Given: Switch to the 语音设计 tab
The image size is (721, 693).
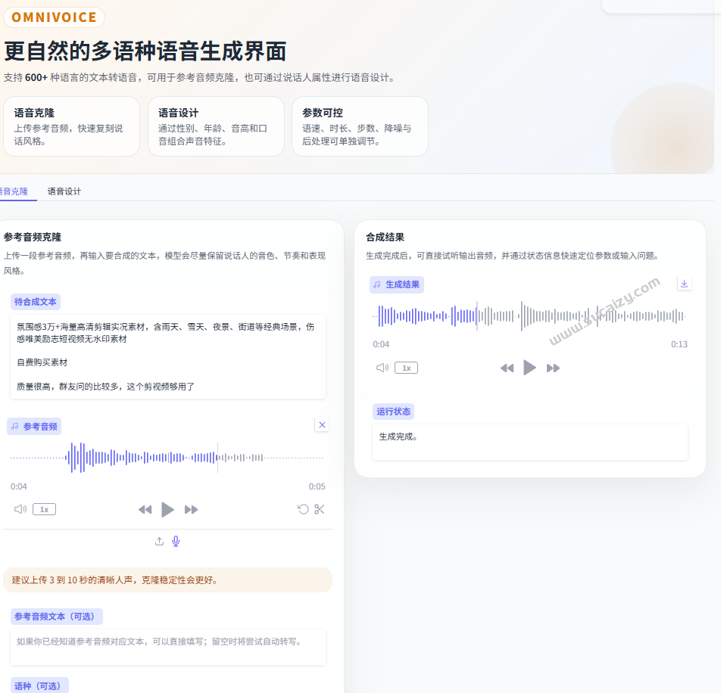Looking at the screenshot, I should click(x=64, y=191).
